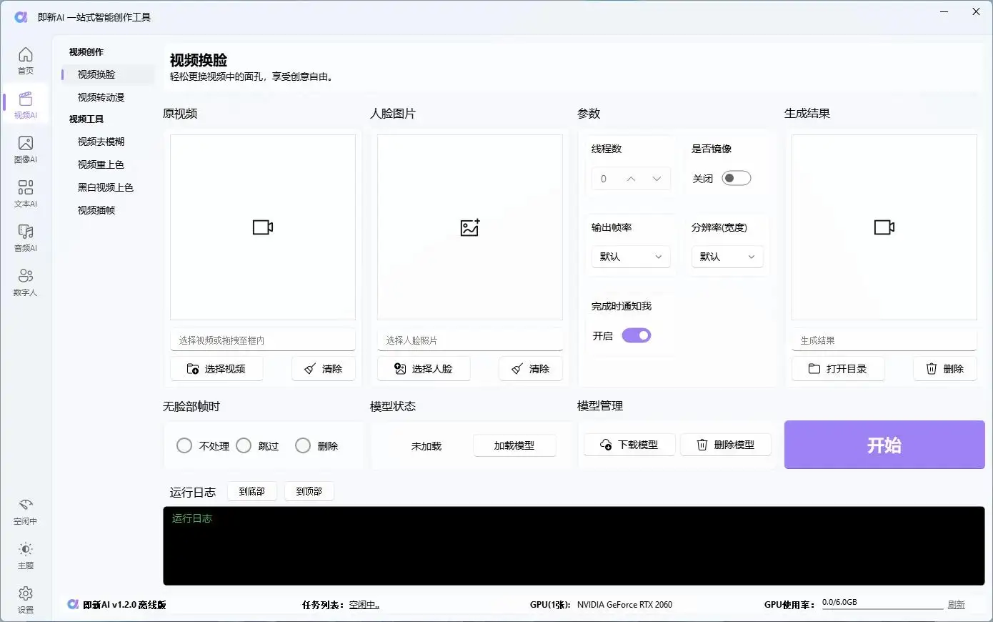Click the image placeholder in 人脸图片 panel

pyautogui.click(x=469, y=227)
